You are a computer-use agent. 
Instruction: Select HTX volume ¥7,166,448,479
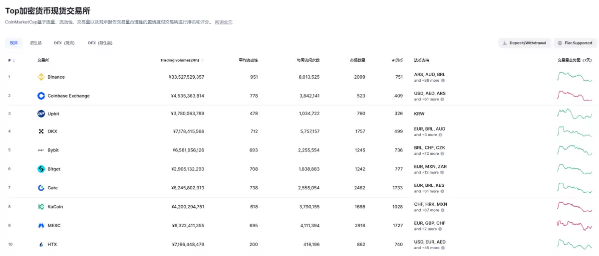188,245
